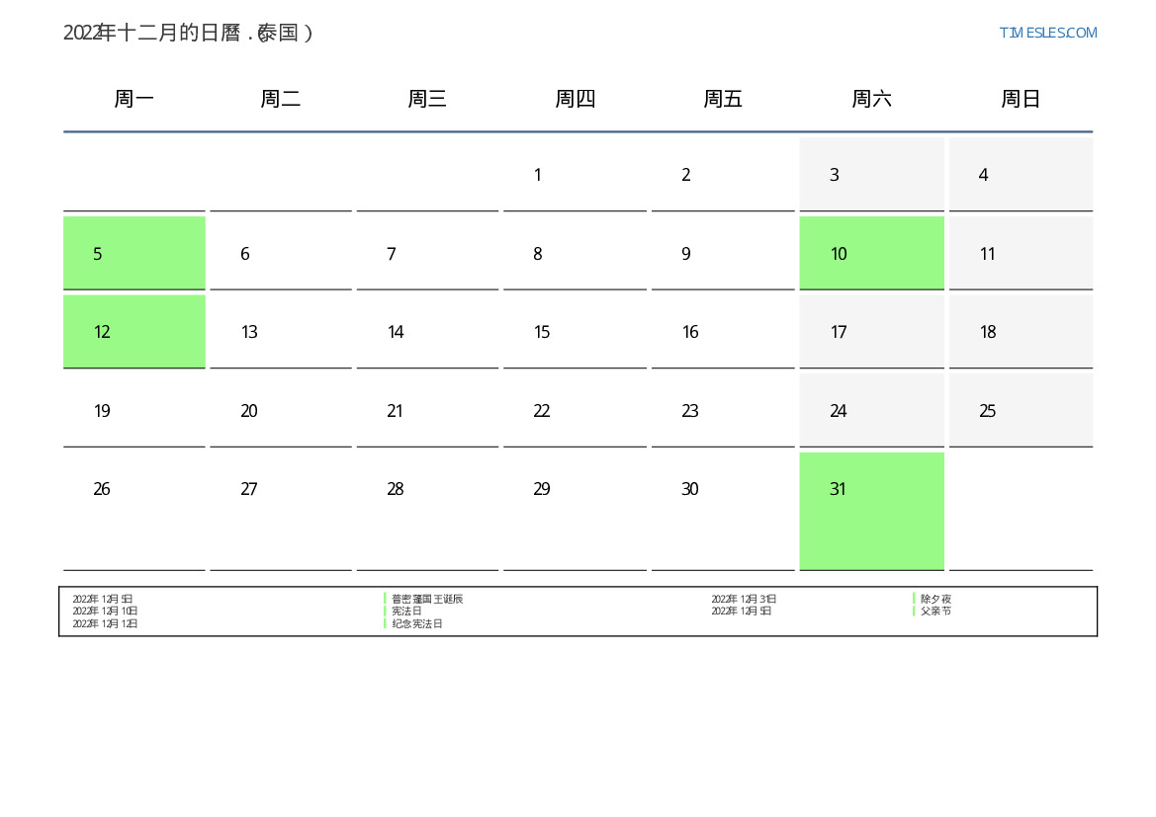Click the calendar title for December 2022
1156x817 pixels.
pos(188,33)
